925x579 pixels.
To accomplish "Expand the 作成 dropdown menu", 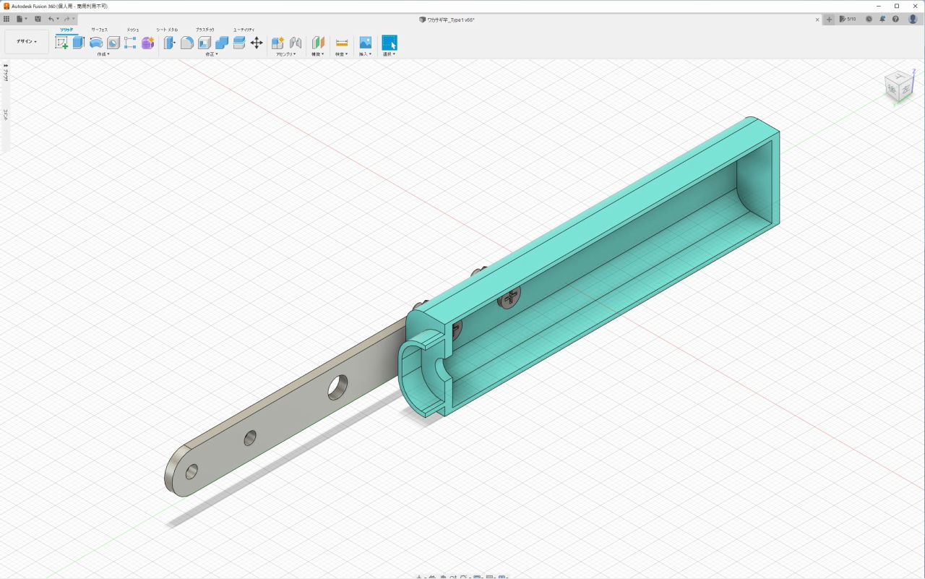I will [103, 54].
